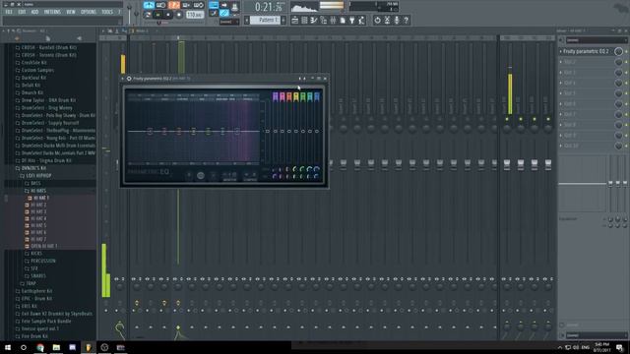The image size is (630, 354).
Task: Open the playlist view from the toolbar
Action: (295, 20)
